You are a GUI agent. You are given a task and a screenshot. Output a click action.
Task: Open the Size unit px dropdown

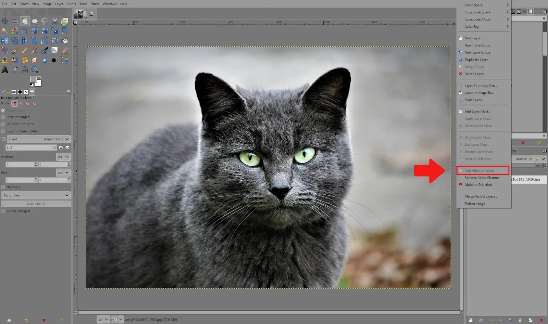coord(63,172)
